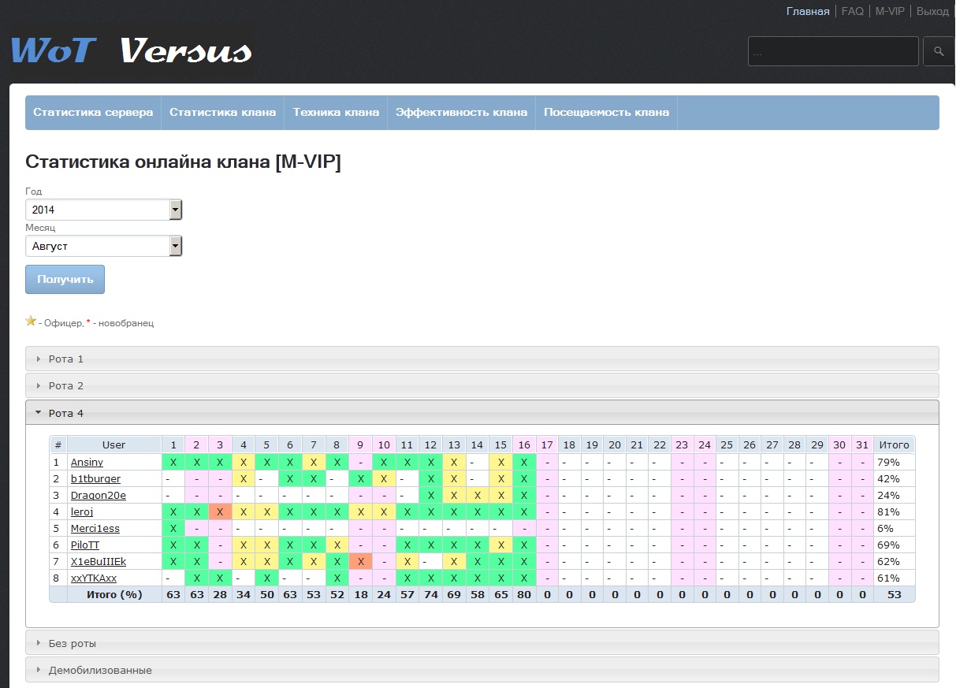The width and height of the screenshot is (956, 688).
Task: Click the orange cell in leroj row
Action: click(x=219, y=512)
